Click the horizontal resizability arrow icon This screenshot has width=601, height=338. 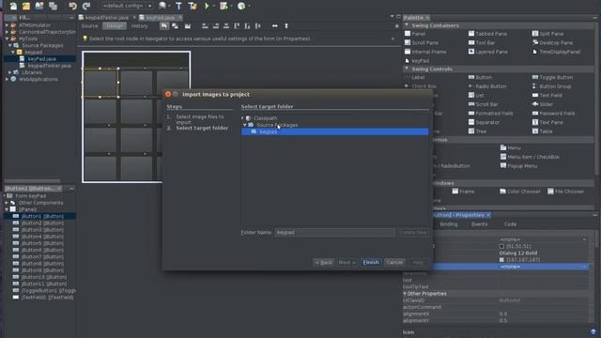click(x=275, y=25)
